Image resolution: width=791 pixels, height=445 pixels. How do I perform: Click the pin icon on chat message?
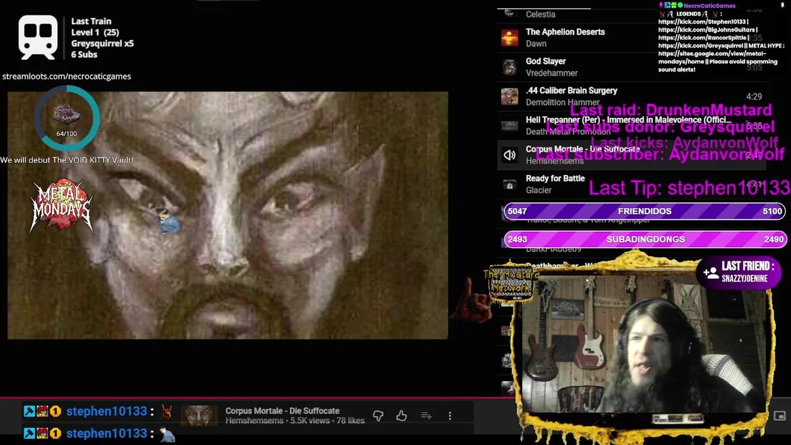(782, 6)
